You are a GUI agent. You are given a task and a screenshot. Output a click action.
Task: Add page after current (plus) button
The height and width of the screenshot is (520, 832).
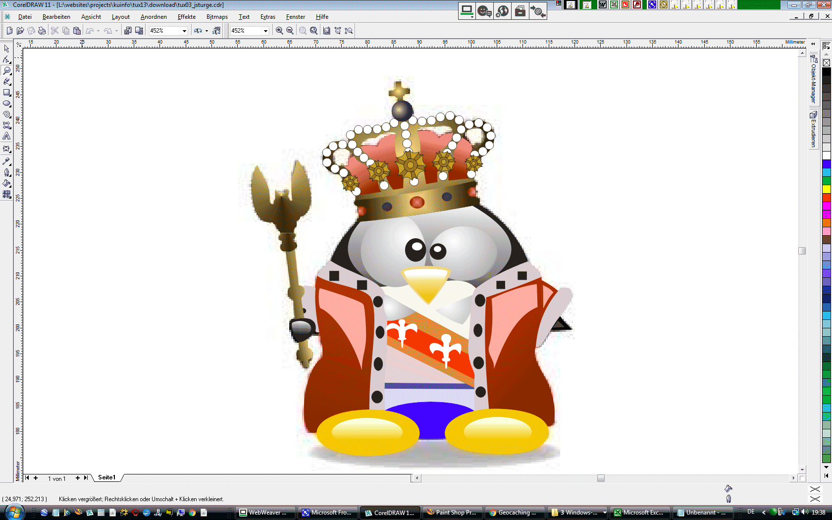click(78, 478)
